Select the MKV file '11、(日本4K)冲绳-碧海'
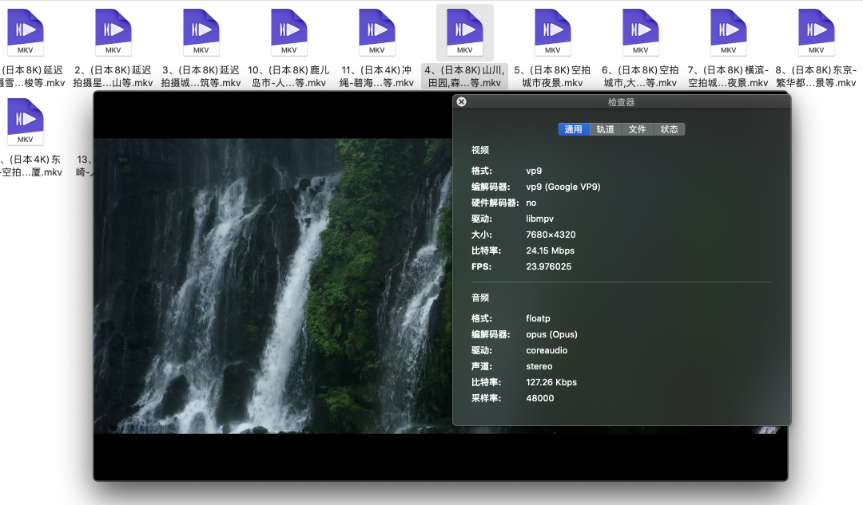This screenshot has height=505, width=863. 377,33
